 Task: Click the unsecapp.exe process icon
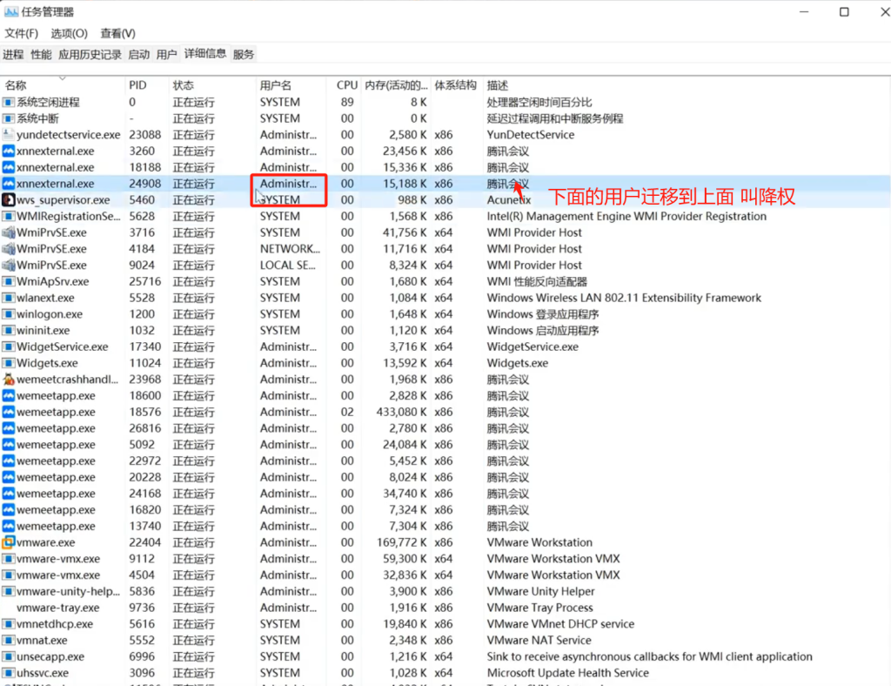click(8, 657)
